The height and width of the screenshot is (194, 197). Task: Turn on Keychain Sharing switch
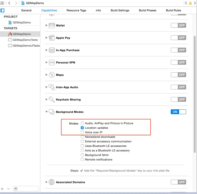(x=178, y=99)
